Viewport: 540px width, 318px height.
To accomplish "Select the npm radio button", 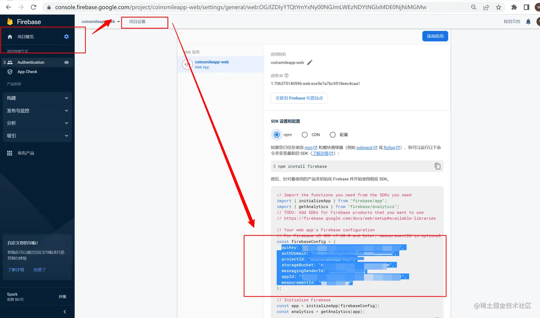I will (x=276, y=135).
